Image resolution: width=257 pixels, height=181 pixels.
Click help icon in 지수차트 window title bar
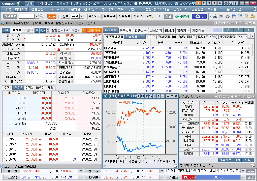(163, 96)
